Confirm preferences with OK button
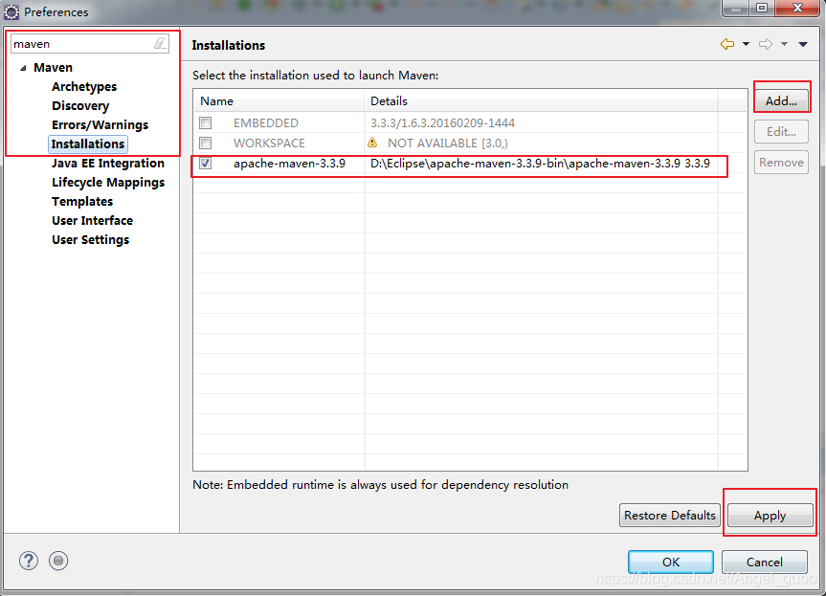826x596 pixels. point(671,562)
